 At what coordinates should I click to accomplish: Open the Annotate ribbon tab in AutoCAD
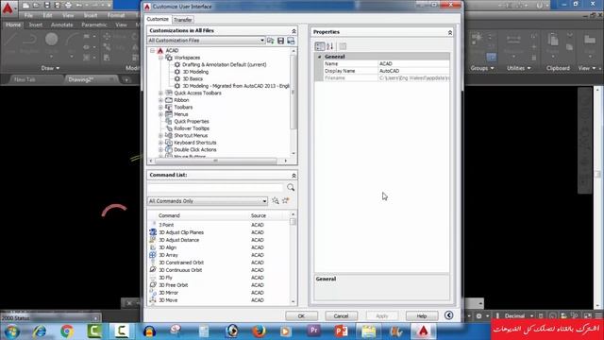61,25
